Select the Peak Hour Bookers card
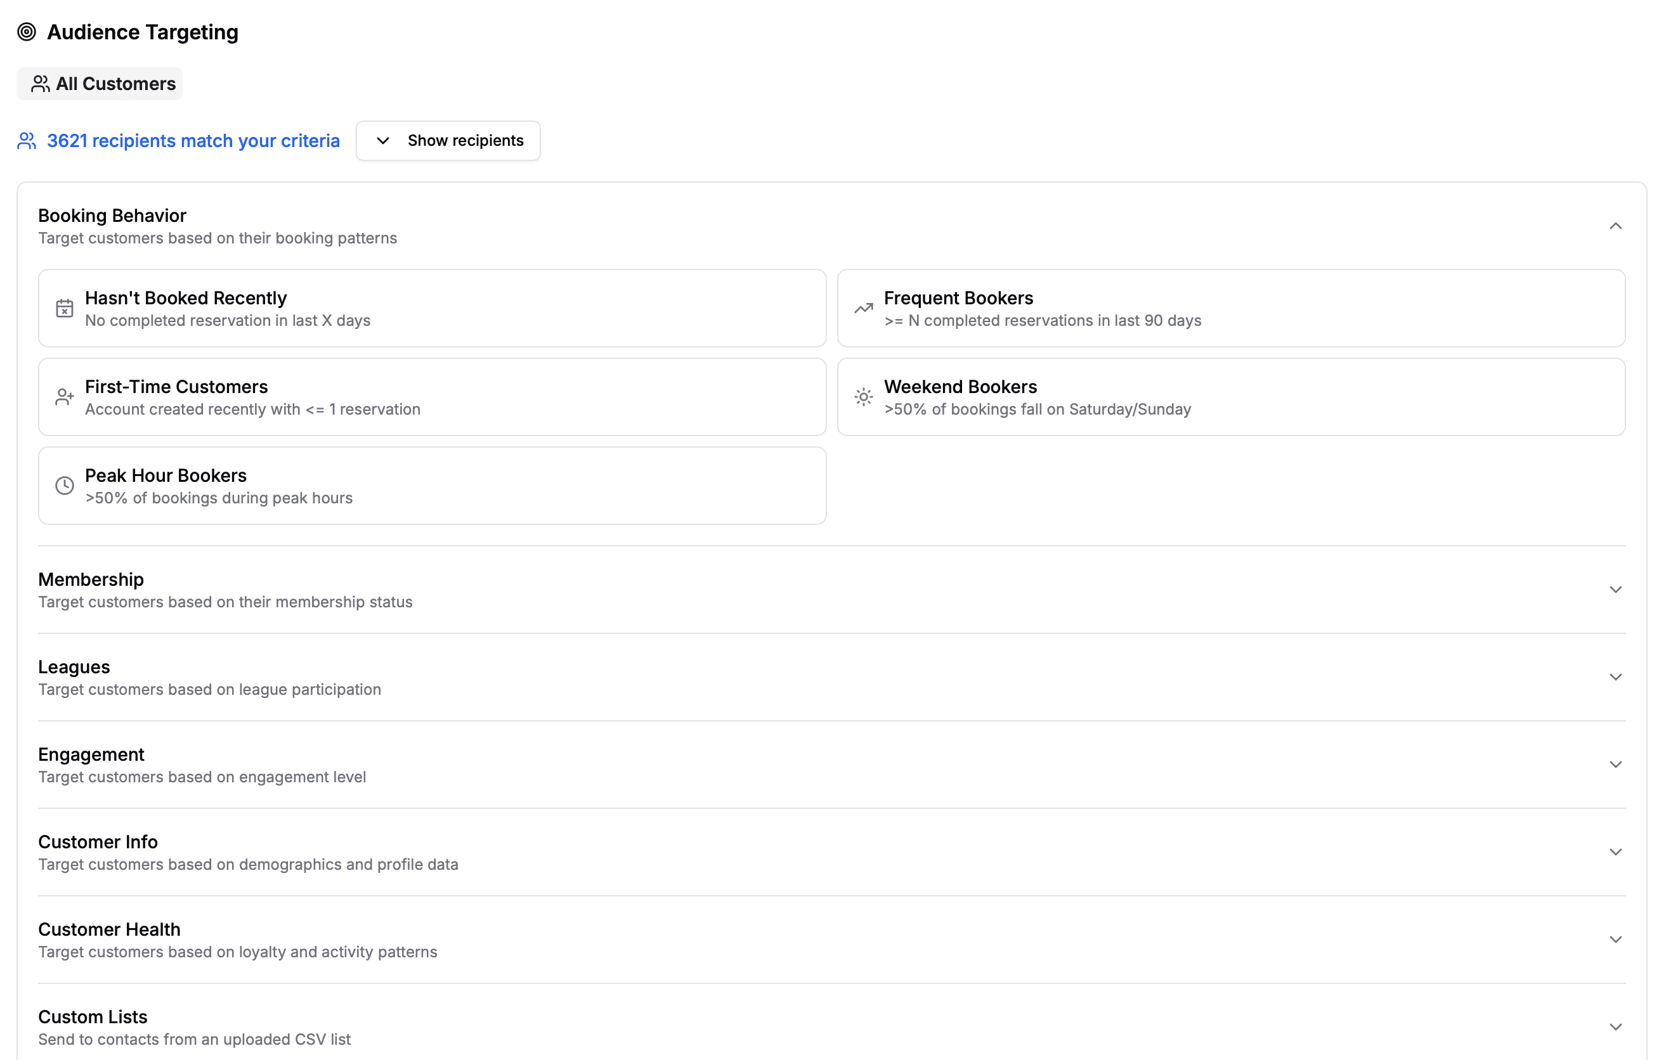1659x1060 pixels. click(x=433, y=486)
